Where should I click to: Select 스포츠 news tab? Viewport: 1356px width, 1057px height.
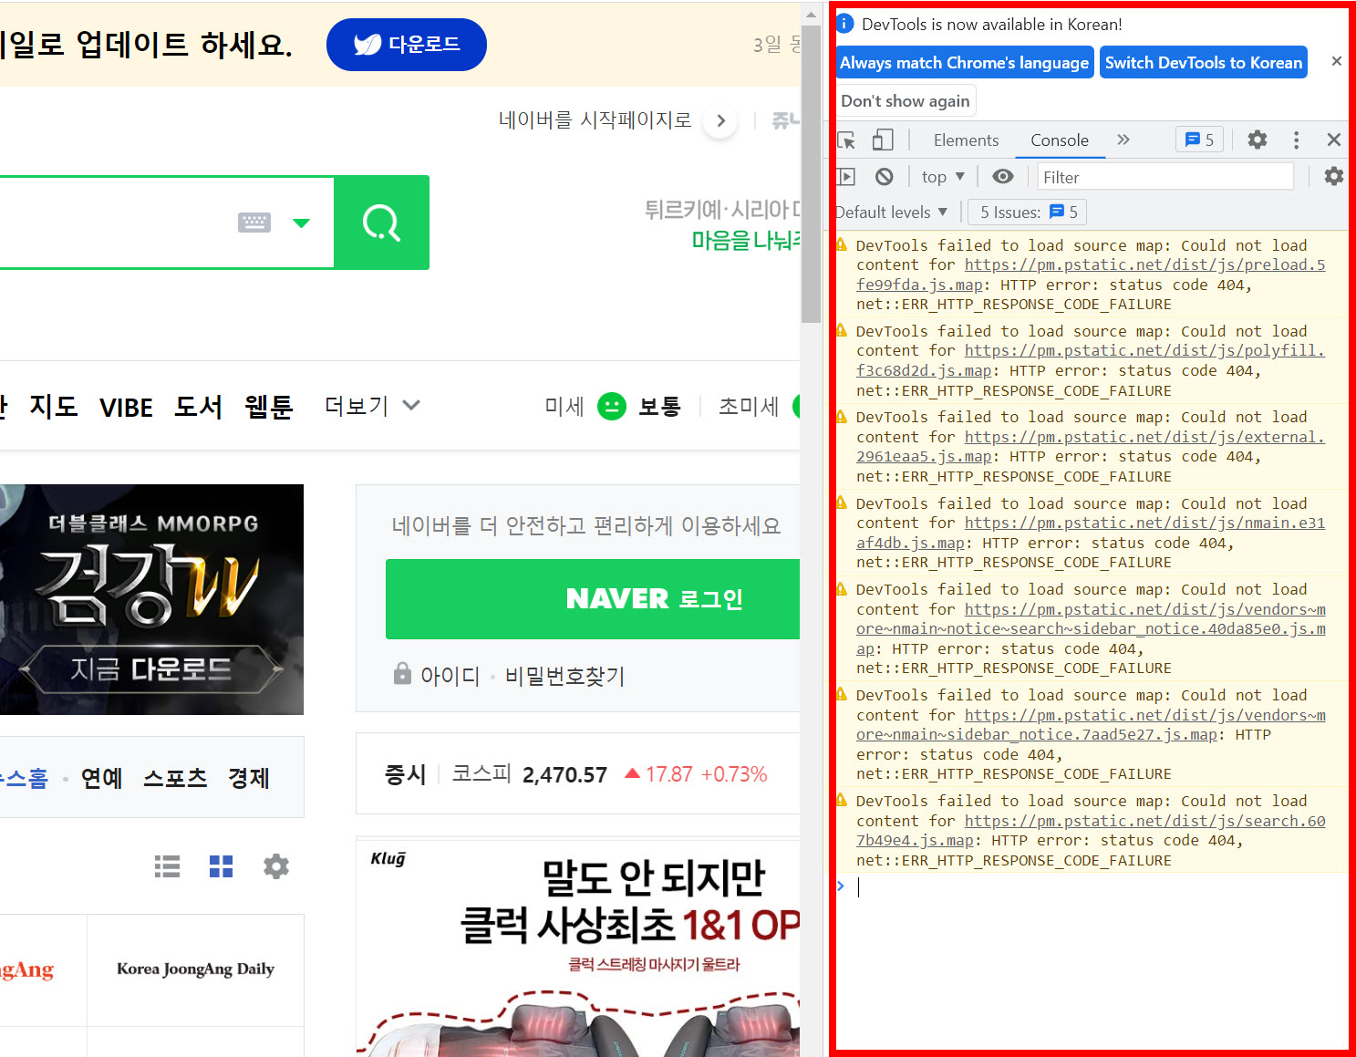pos(175,778)
